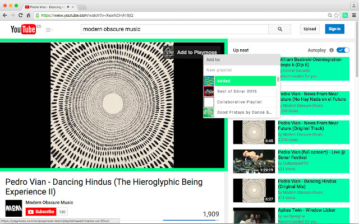Image resolution: width=359 pixels, height=224 pixels.
Task: Click the 1,909 view count
Action: coord(211,214)
